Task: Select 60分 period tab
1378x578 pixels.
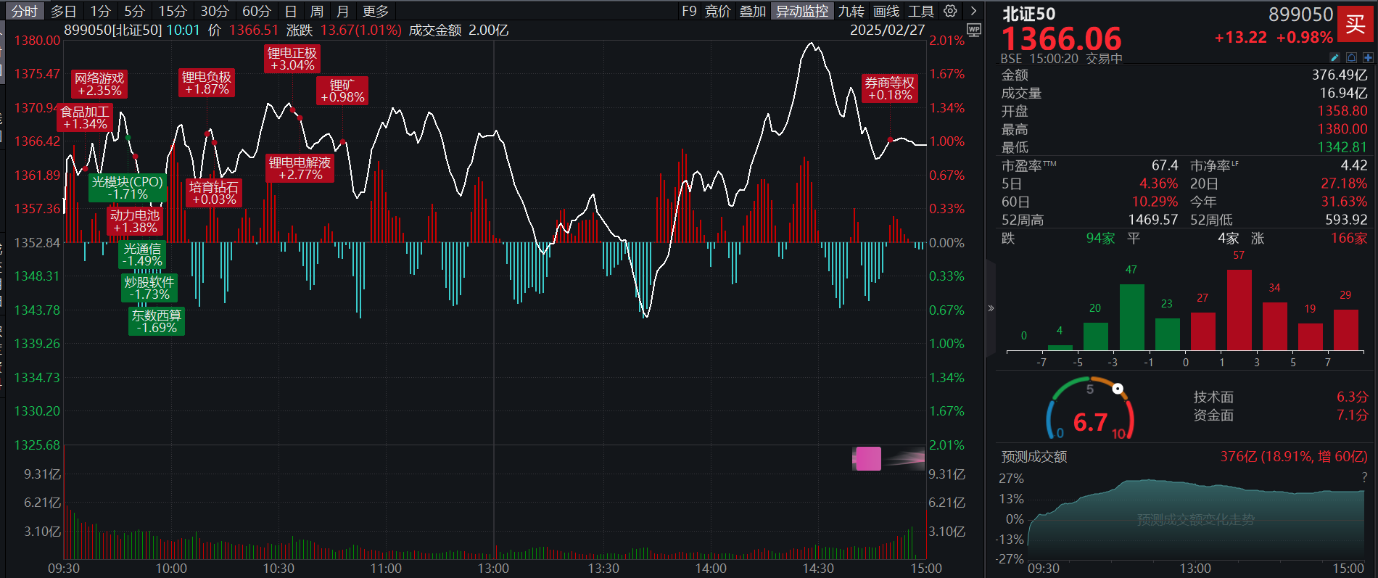Action: click(x=257, y=11)
